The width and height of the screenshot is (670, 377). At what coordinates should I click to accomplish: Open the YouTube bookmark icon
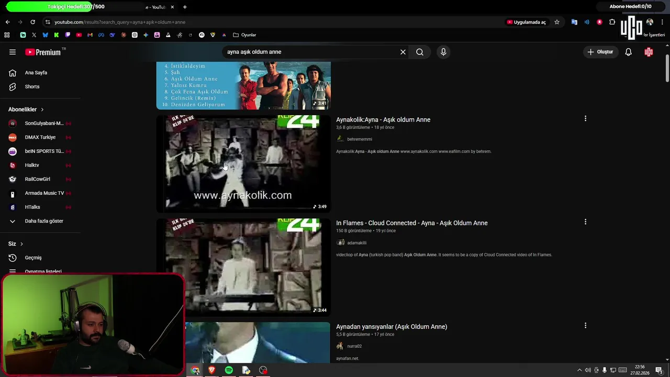coord(79,35)
